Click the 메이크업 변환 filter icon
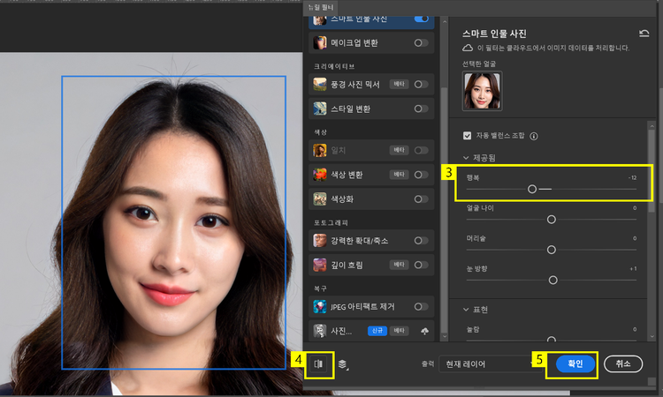Screen dimensions: 663x397 tap(320, 43)
